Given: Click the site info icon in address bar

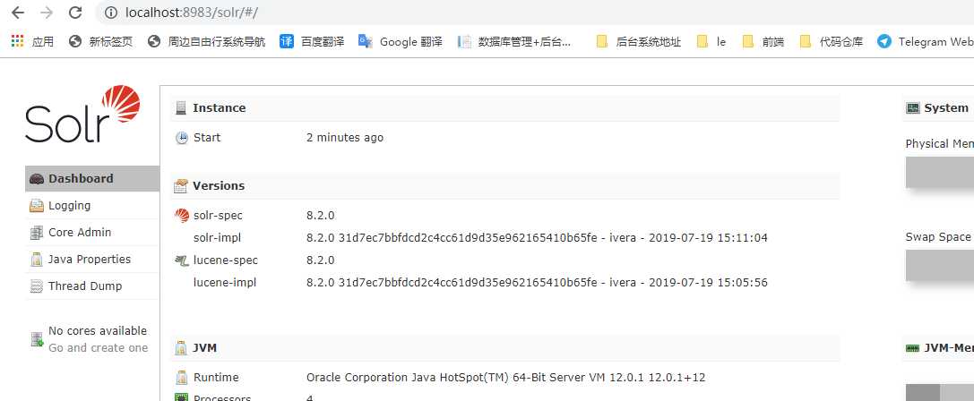Looking at the screenshot, I should tap(110, 13).
